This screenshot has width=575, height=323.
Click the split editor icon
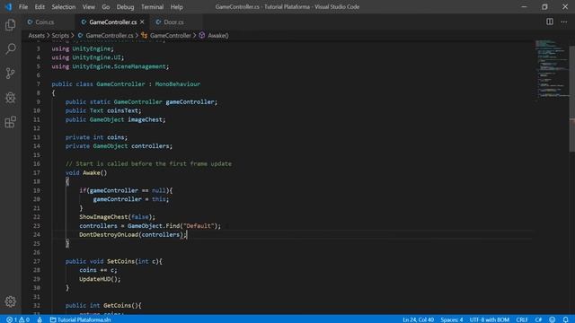[x=549, y=22]
